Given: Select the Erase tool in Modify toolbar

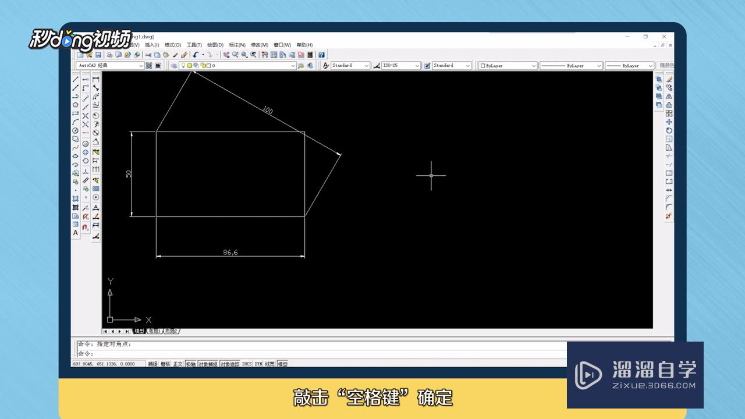Looking at the screenshot, I should [669, 79].
